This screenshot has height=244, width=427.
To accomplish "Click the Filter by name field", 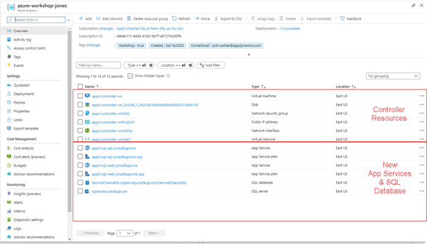I will click(98, 65).
